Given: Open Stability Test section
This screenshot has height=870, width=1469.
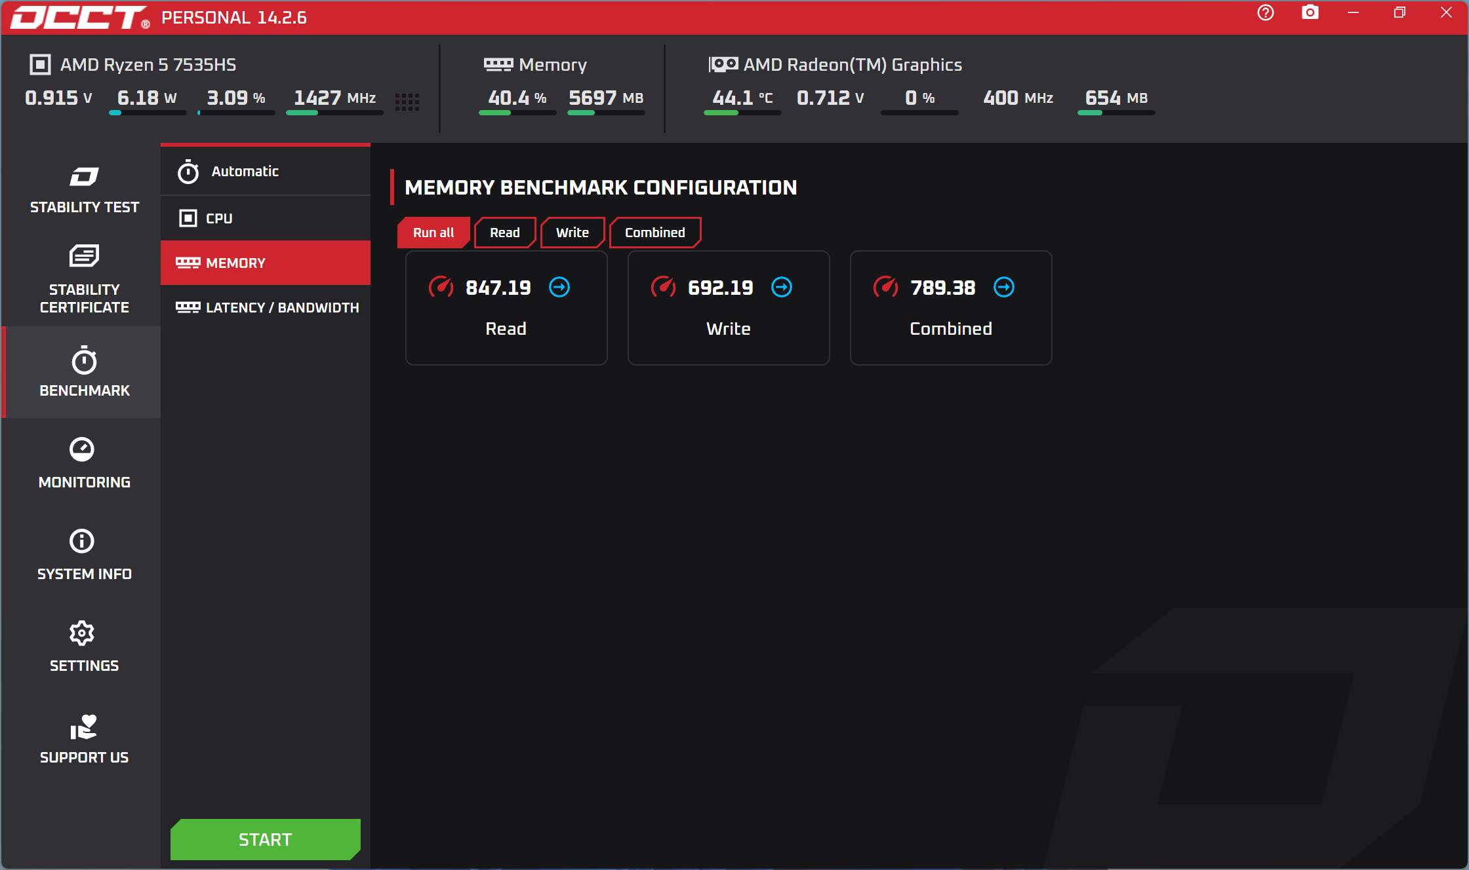Looking at the screenshot, I should 84,190.
